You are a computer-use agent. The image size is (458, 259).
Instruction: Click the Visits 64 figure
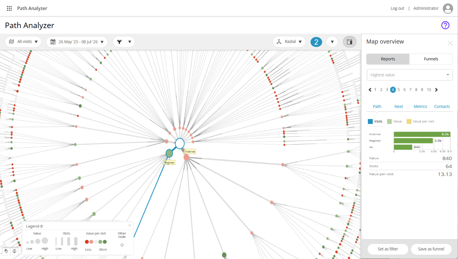449,166
